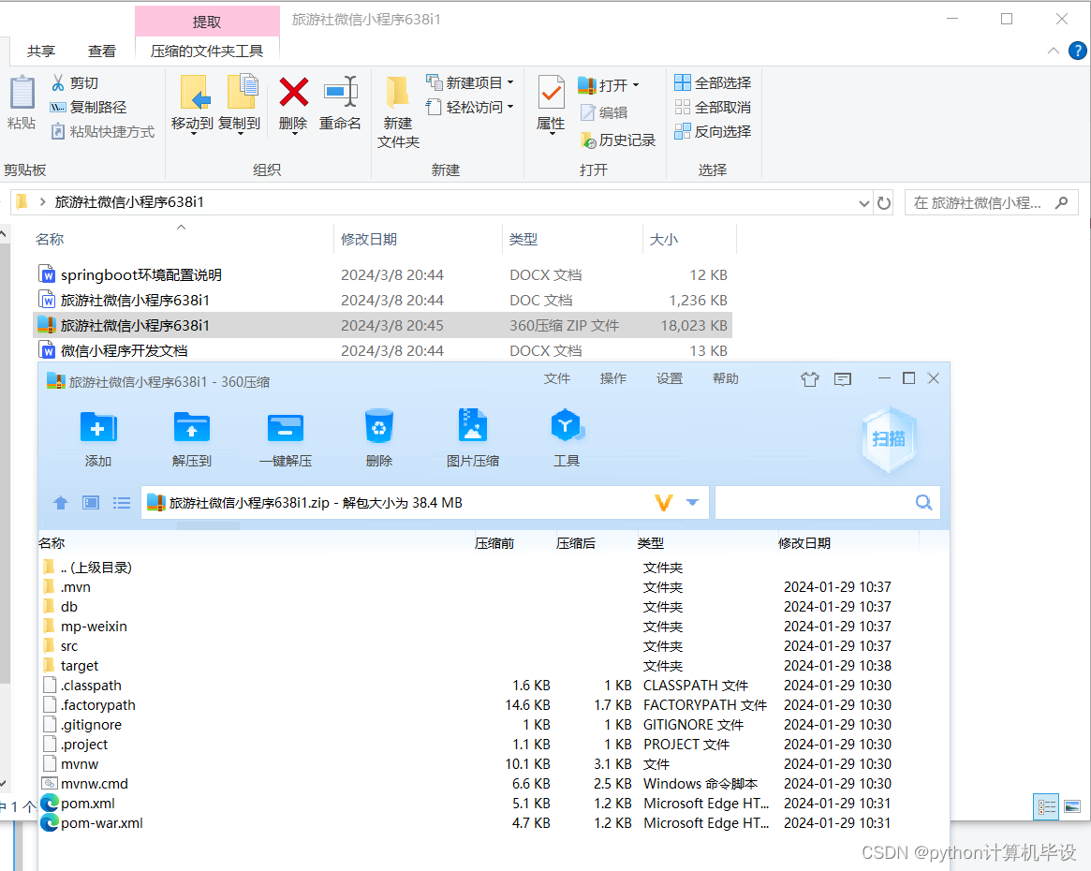The width and height of the screenshot is (1091, 871).
Task: Select the 压缩的文件夹工具 tab
Action: point(207,51)
